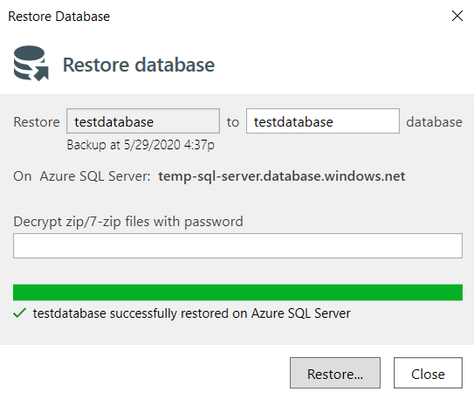Click the successfully restored status message
The width and height of the screenshot is (474, 399).
(192, 313)
